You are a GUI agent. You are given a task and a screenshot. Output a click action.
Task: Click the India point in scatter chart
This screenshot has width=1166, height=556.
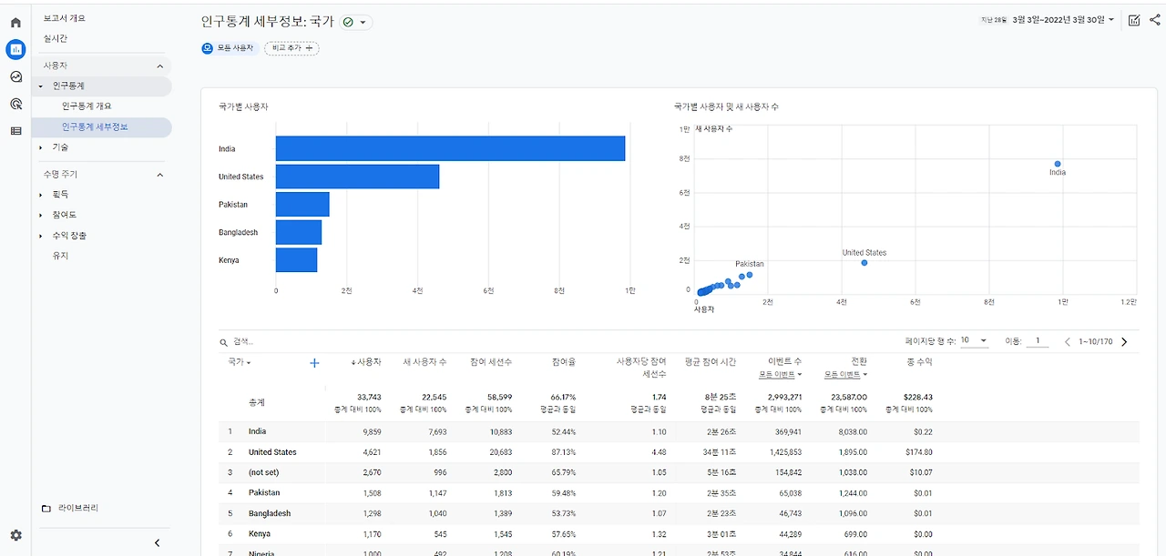click(1057, 163)
